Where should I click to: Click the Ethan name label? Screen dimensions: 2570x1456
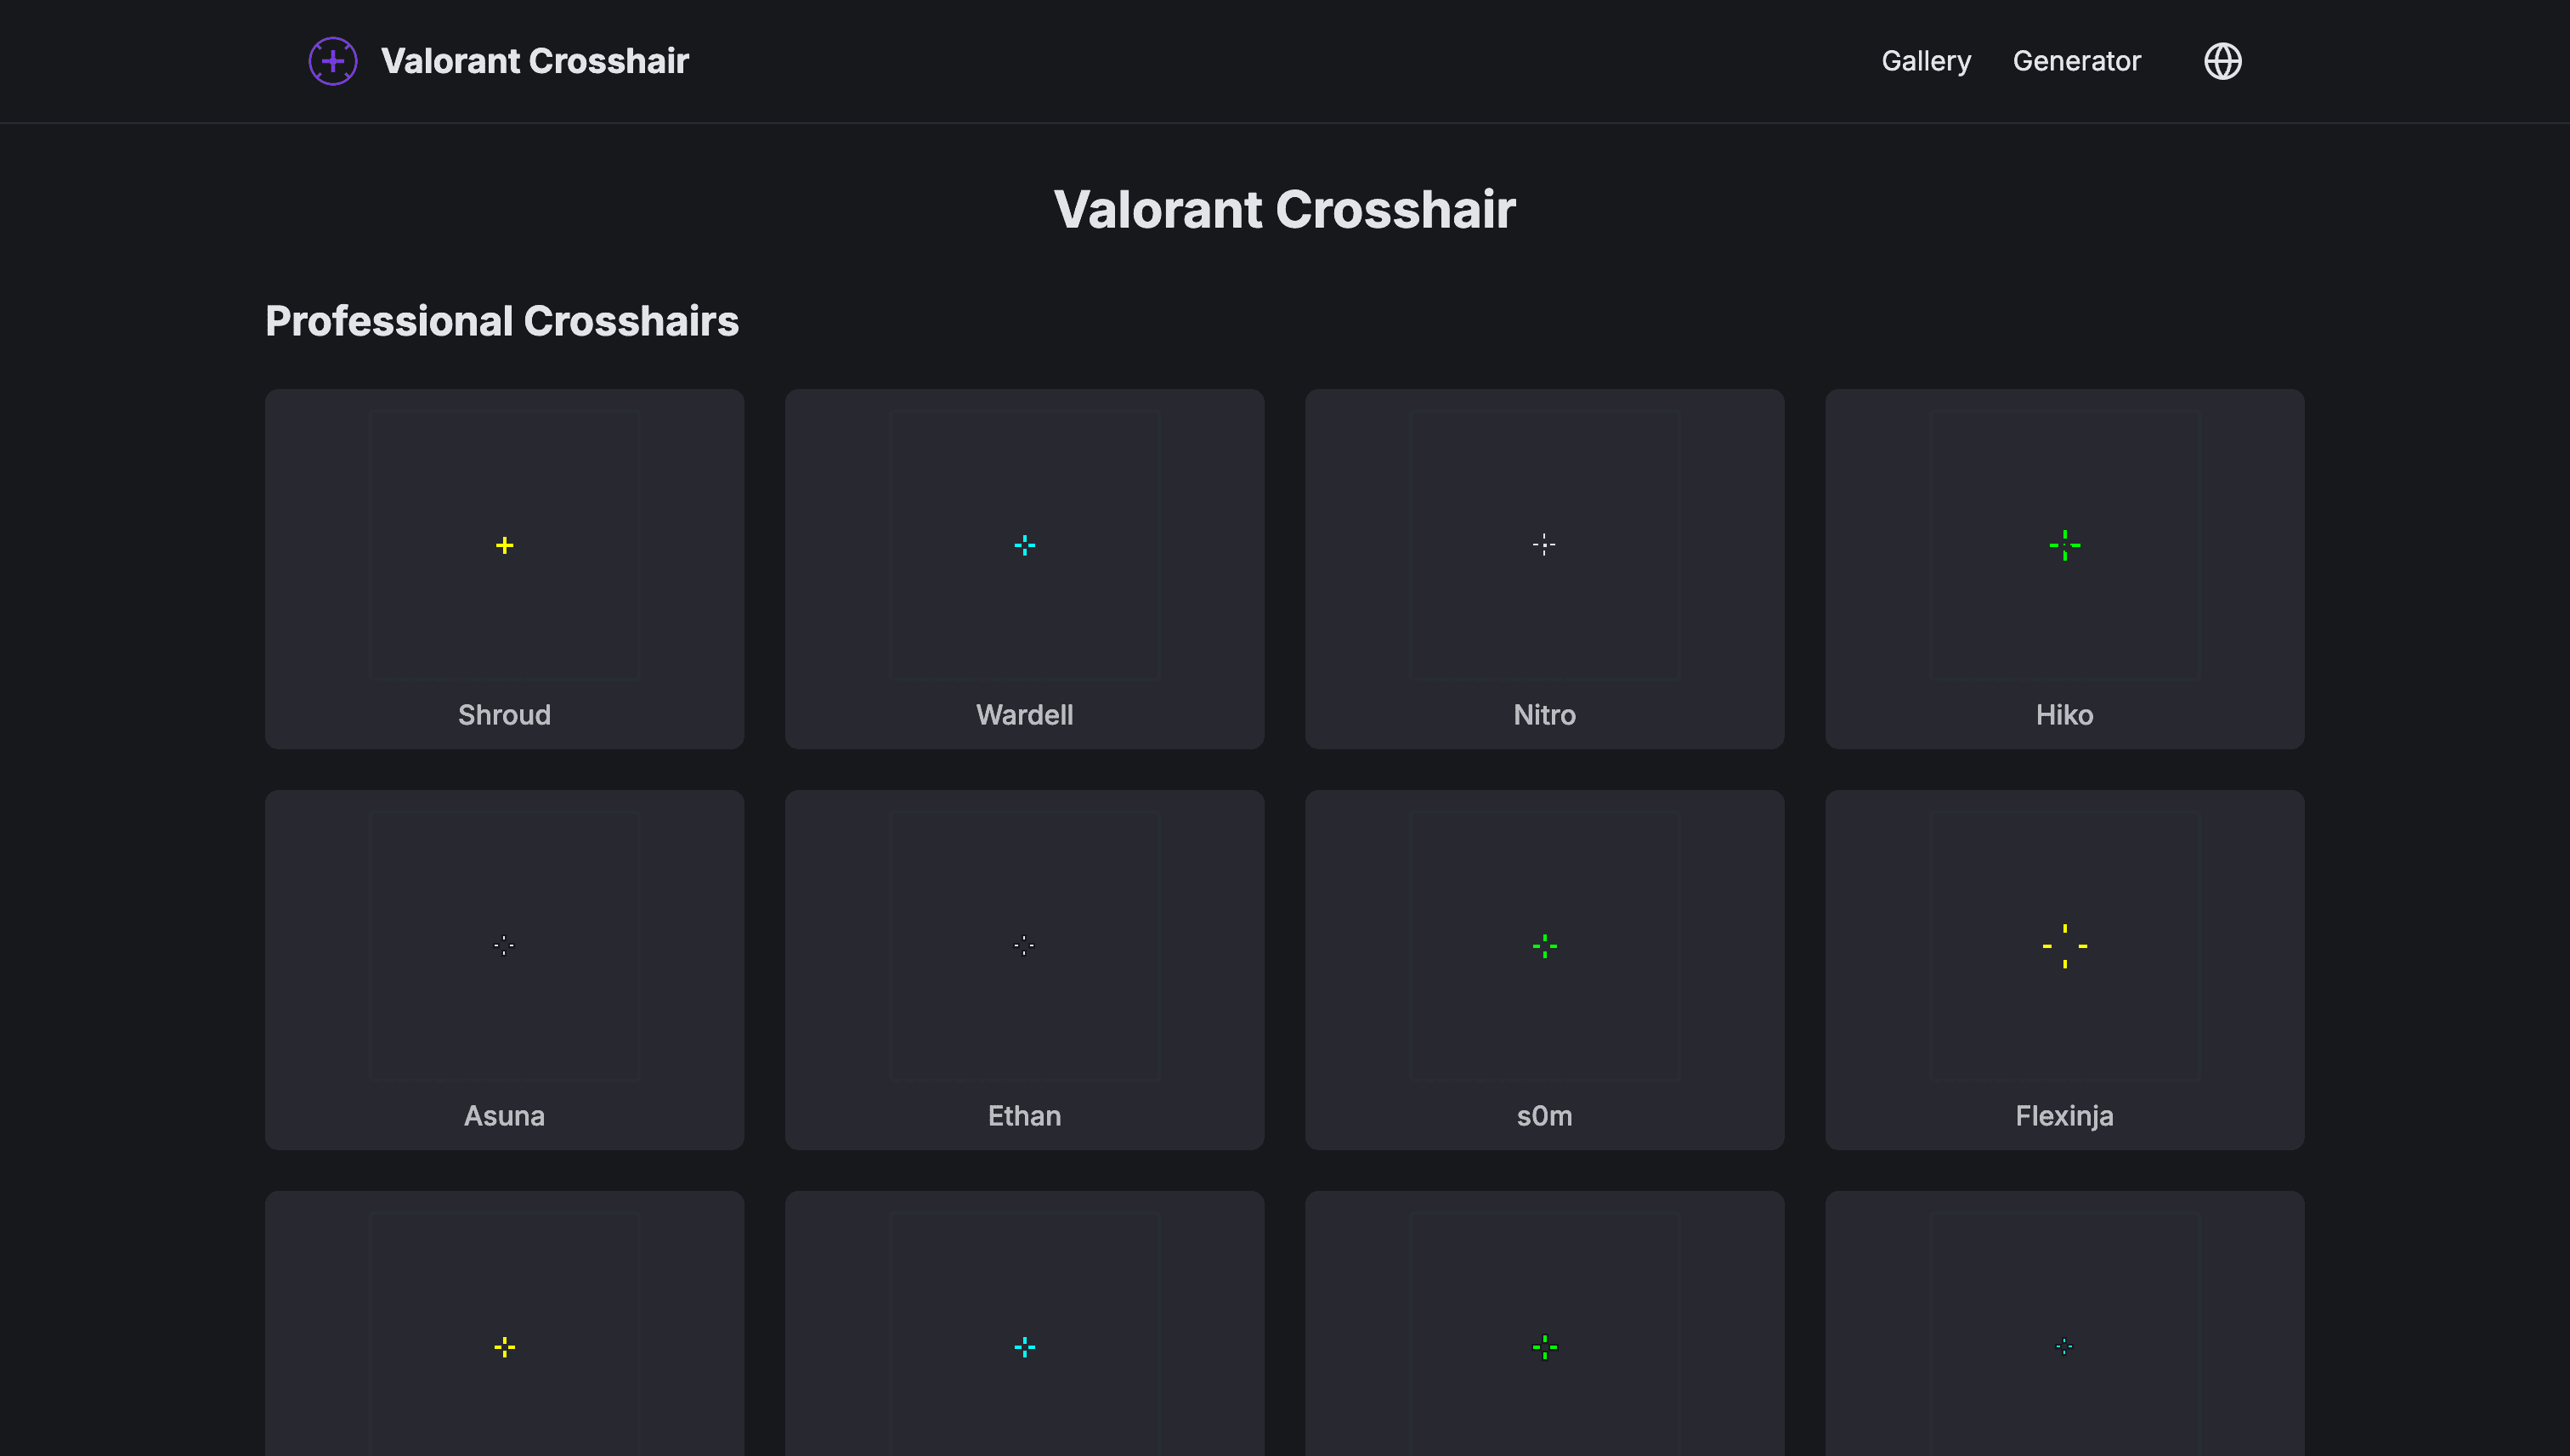click(x=1024, y=1116)
